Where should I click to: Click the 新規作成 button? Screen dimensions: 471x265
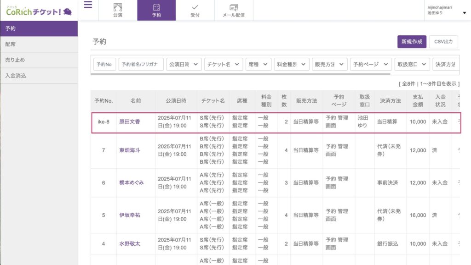click(x=412, y=42)
